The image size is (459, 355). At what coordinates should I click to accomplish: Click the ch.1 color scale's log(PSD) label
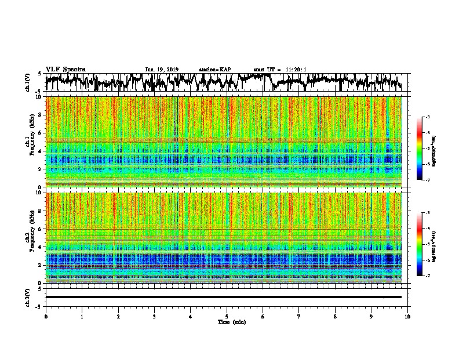[x=434, y=151]
